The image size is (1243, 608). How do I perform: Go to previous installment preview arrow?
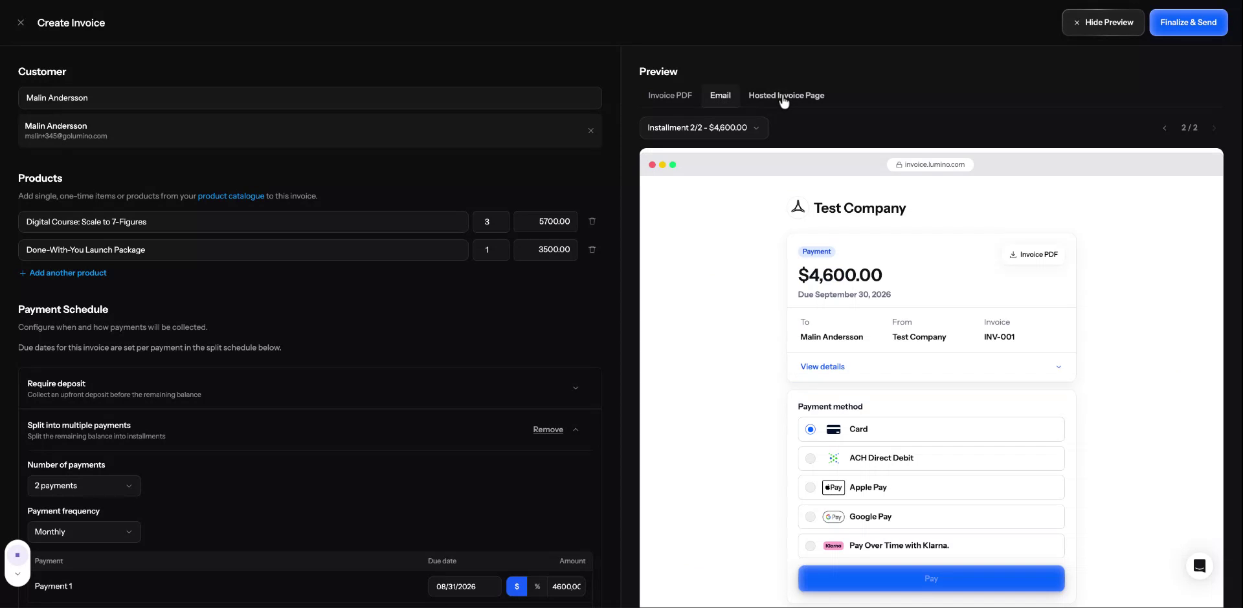[1165, 128]
